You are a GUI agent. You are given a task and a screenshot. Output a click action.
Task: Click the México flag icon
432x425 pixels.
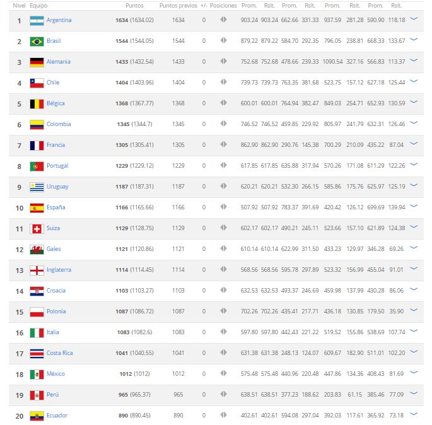pos(37,375)
